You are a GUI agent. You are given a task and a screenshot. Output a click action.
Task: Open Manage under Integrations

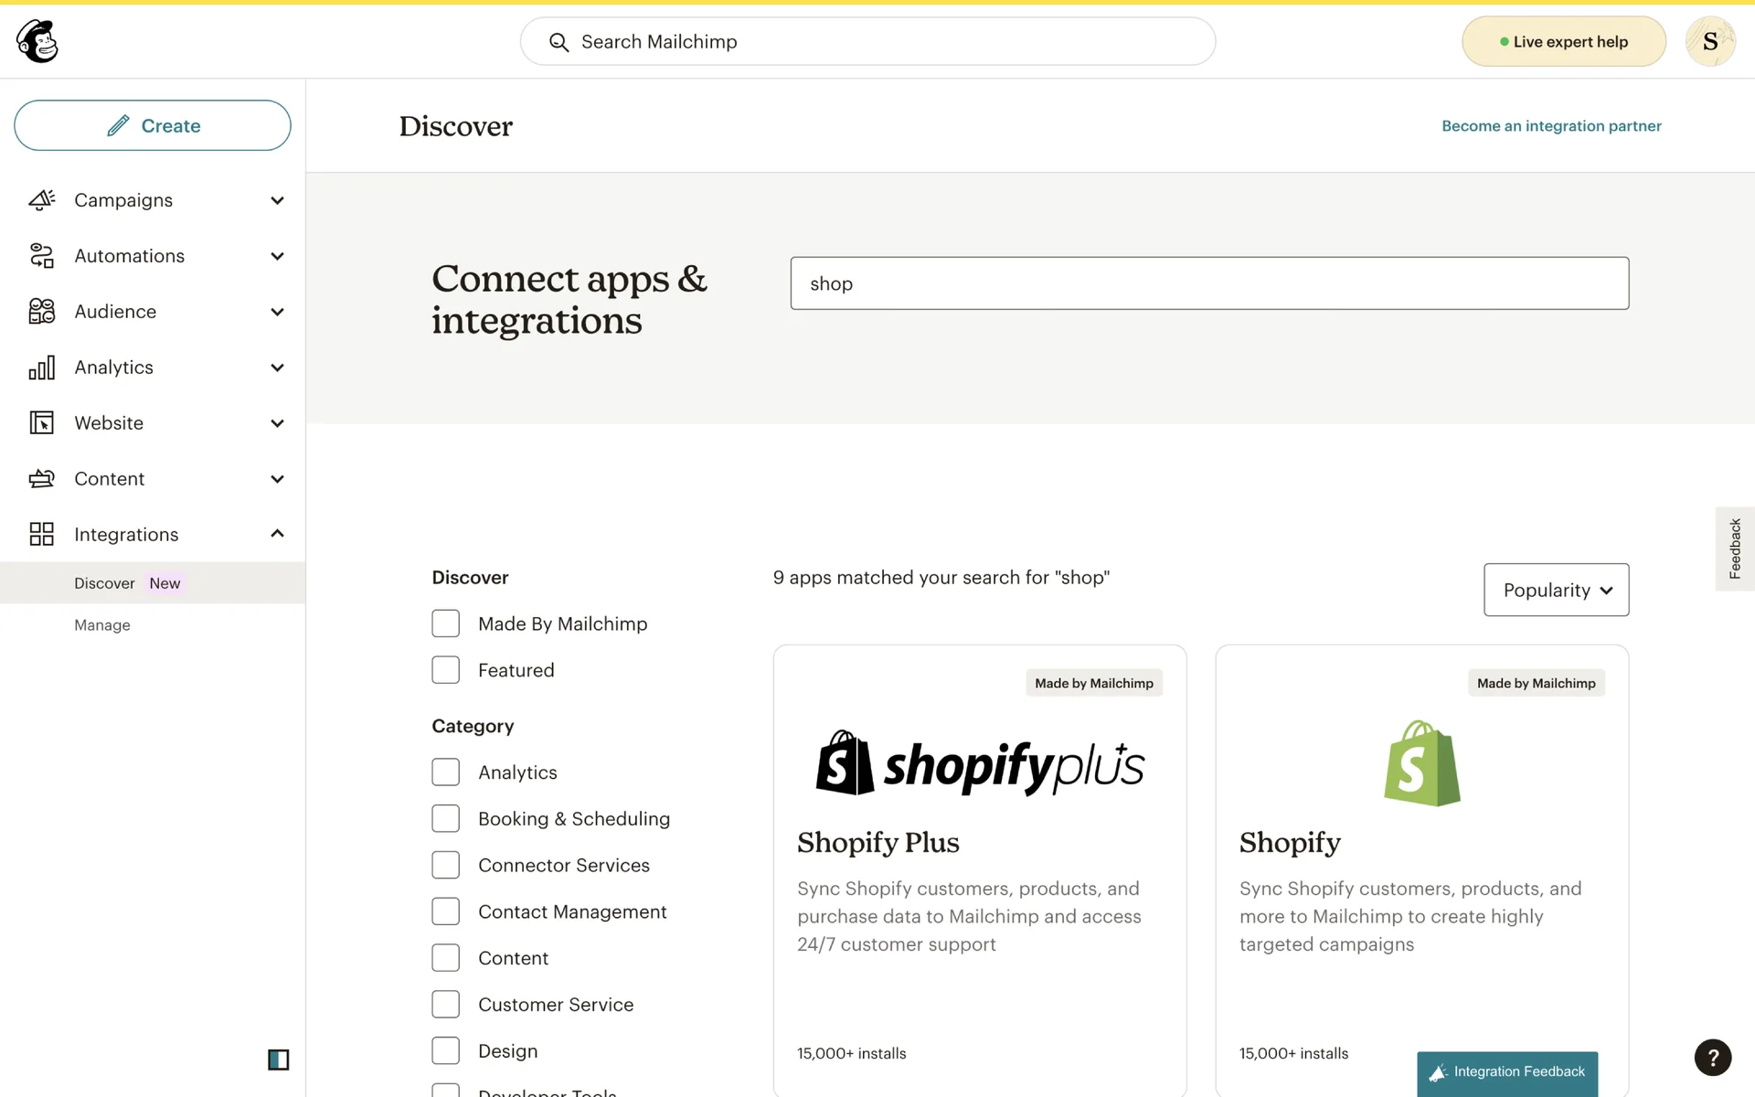(102, 625)
